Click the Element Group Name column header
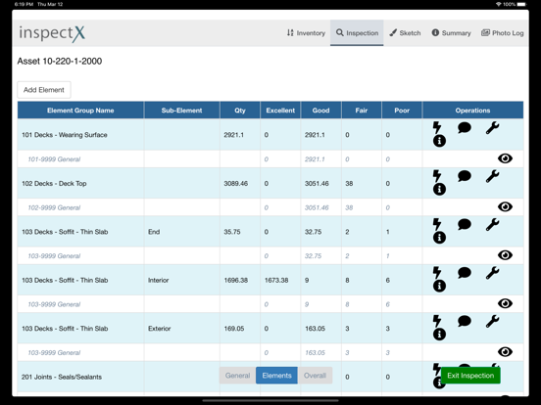 click(x=80, y=111)
